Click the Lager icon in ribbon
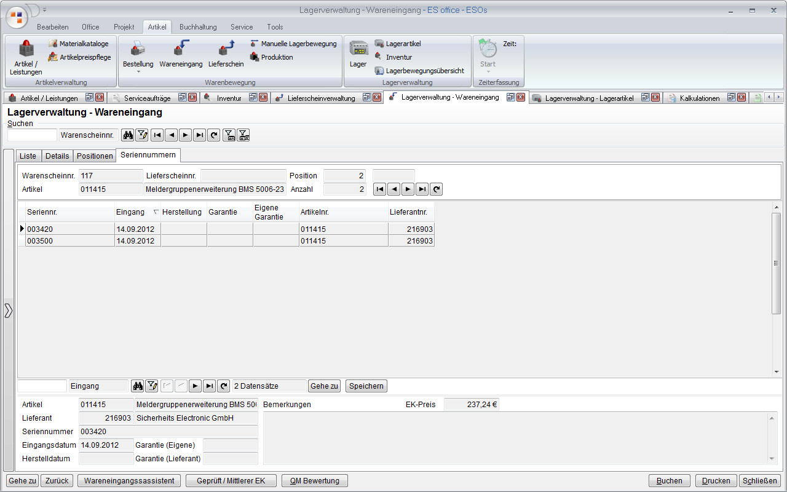 [358, 54]
